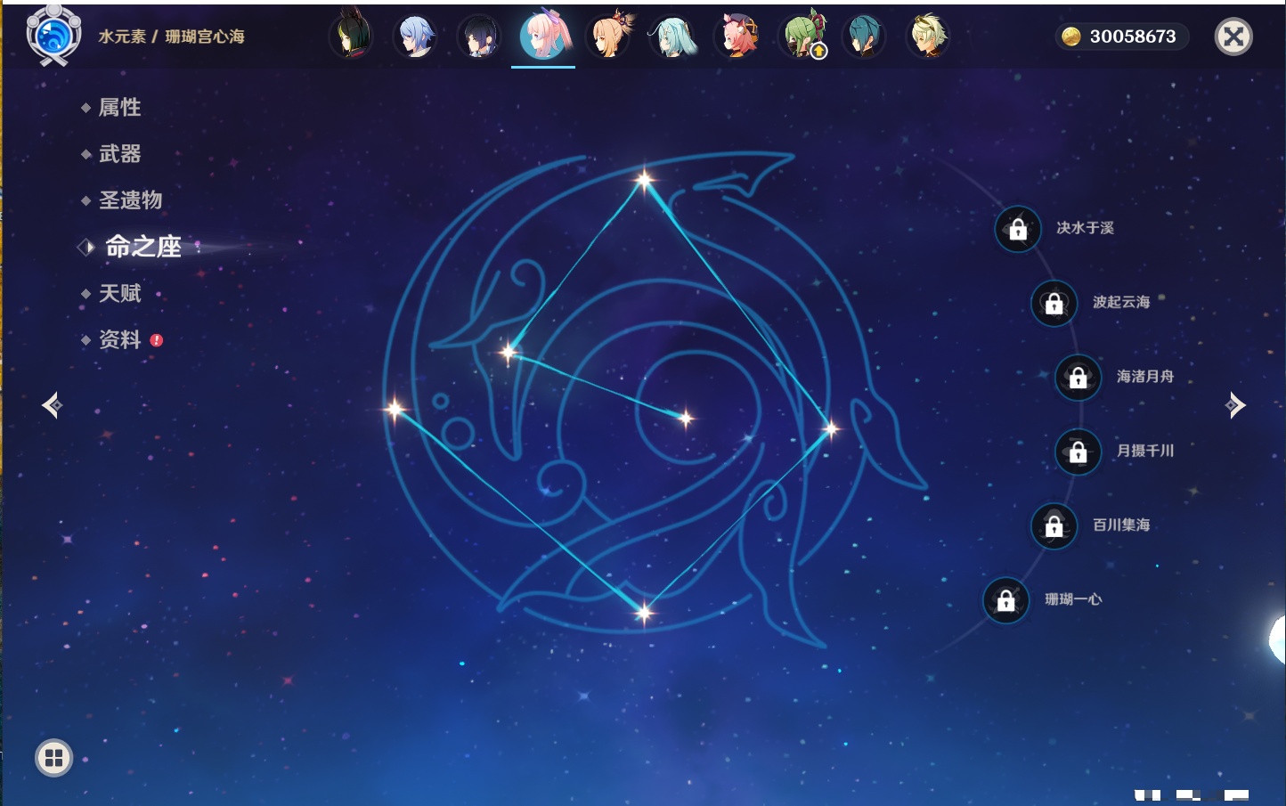Select the 命之座 constellation page
This screenshot has width=1286, height=806.
[x=142, y=247]
